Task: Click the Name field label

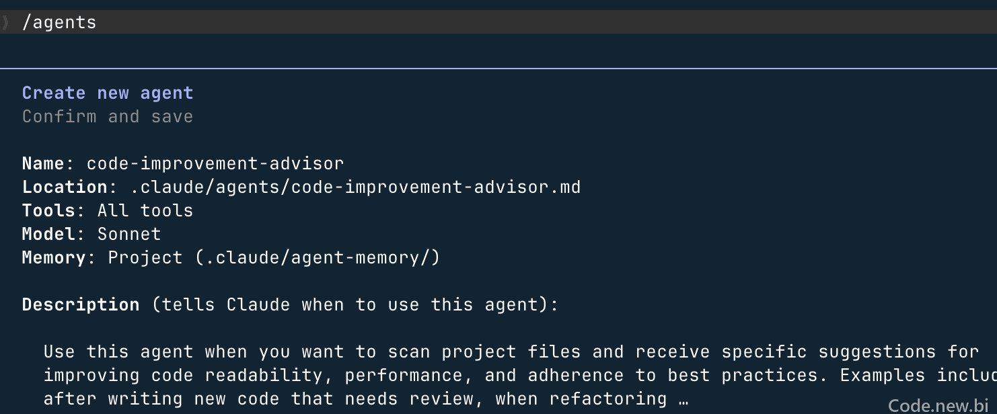Action: pos(43,163)
